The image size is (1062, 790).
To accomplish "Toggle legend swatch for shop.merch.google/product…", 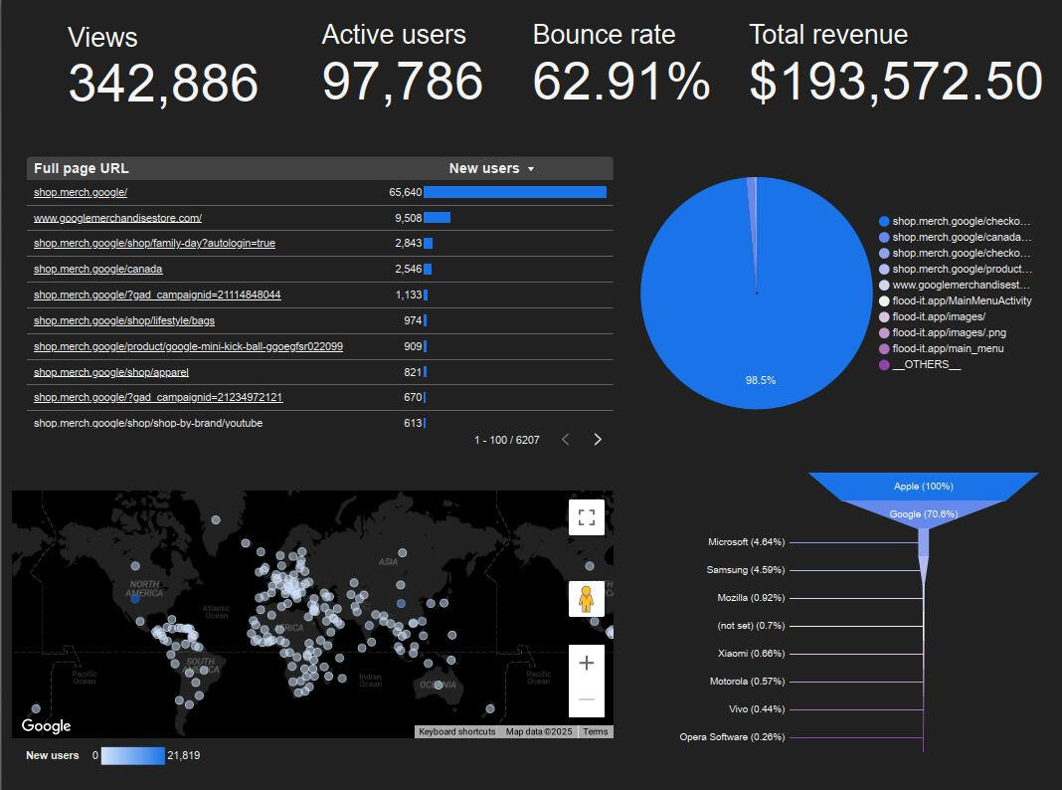I will click(x=884, y=269).
